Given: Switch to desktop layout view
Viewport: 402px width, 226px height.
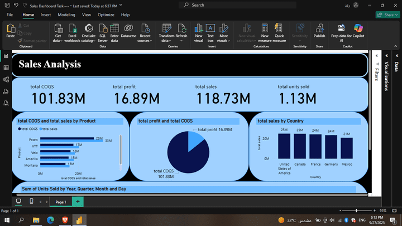Looking at the screenshot, I should (x=18, y=201).
